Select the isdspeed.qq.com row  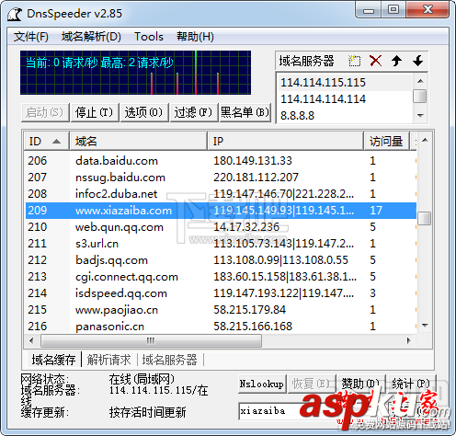[x=221, y=293]
